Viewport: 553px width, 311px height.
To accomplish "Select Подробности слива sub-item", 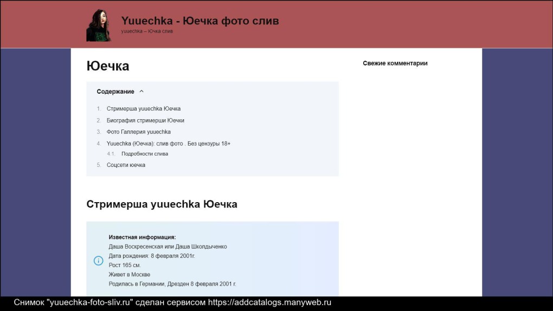I will coord(145,154).
